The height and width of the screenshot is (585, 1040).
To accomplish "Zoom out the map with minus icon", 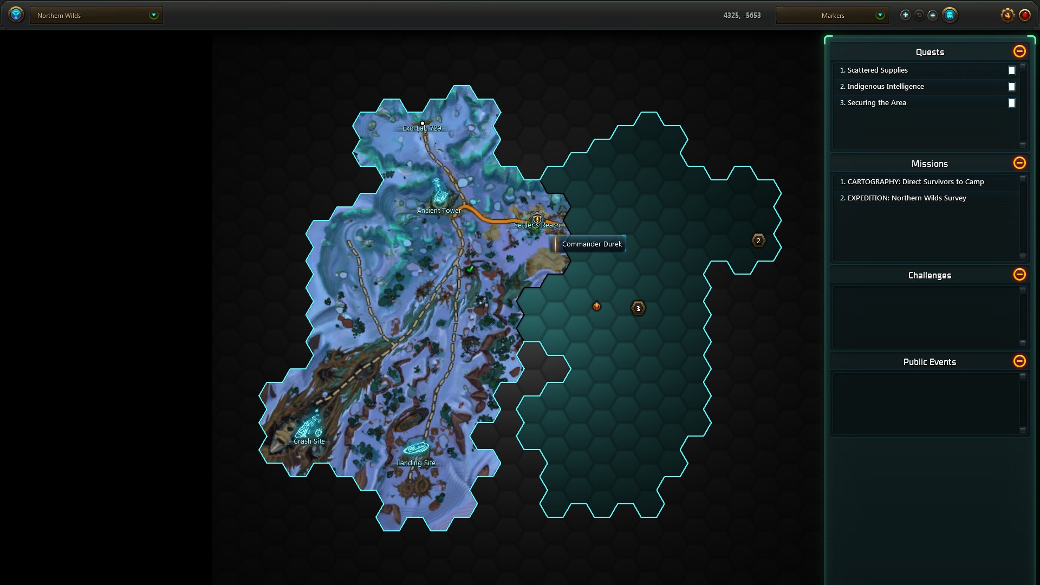I will click(932, 15).
